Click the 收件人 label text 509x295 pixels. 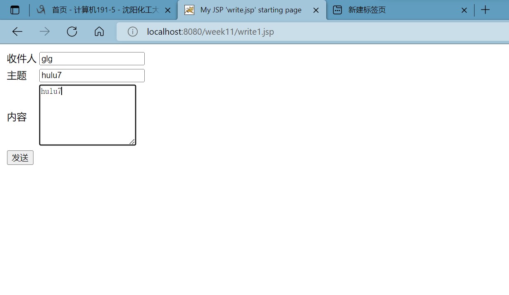[x=22, y=59]
